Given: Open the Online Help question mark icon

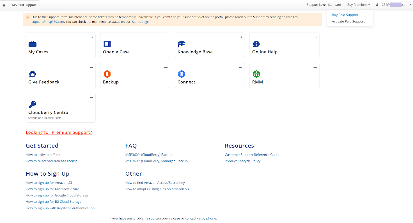Looking at the screenshot, I should (256, 44).
